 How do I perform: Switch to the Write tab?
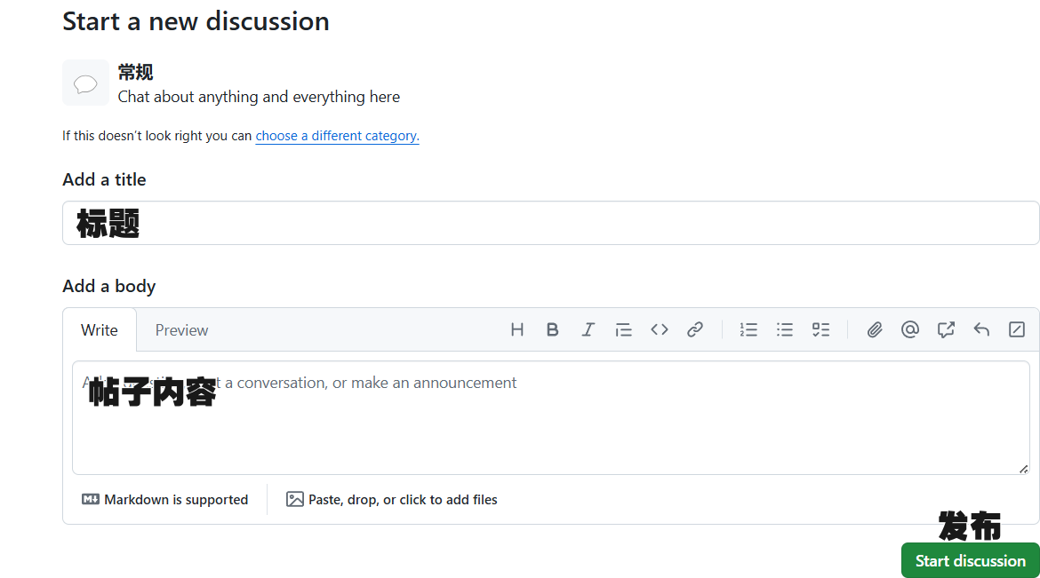click(x=100, y=330)
